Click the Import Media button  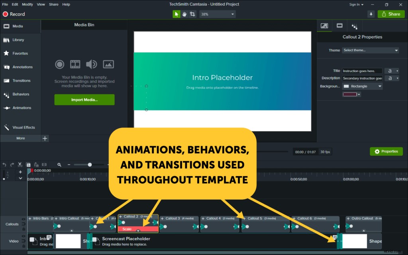(84, 100)
